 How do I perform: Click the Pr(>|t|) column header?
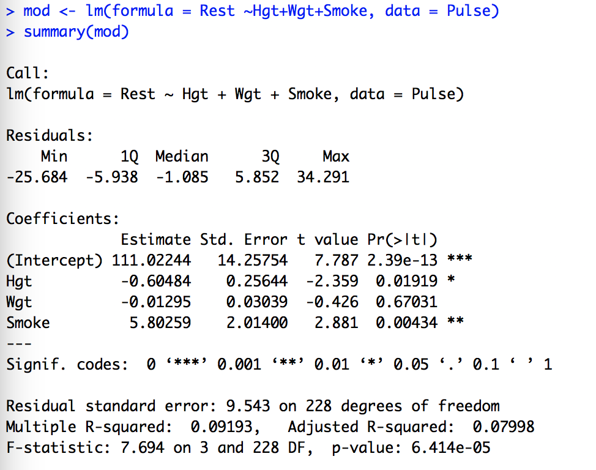pos(402,239)
